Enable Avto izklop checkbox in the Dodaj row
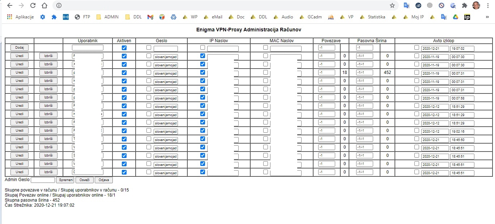The height and width of the screenshot is (224, 495). 417,47
